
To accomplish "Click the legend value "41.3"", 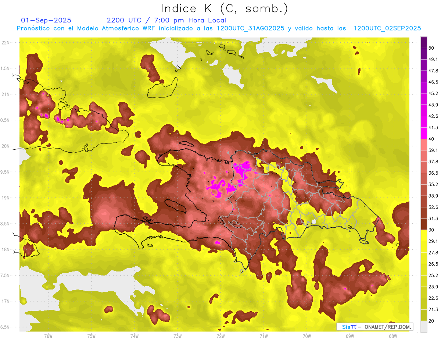I will pyautogui.click(x=433, y=128).
